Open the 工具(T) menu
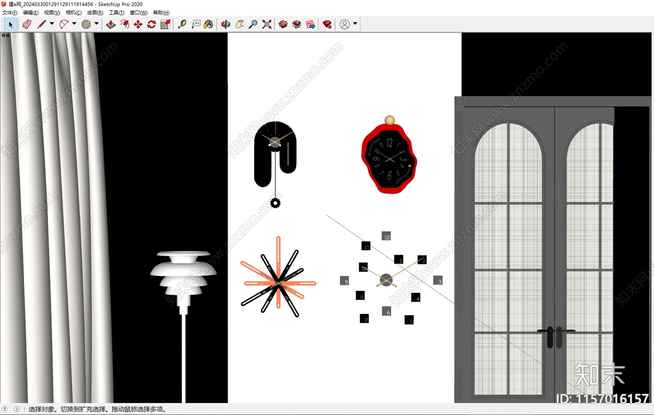Viewport: 654px width, 415px height. [116, 13]
